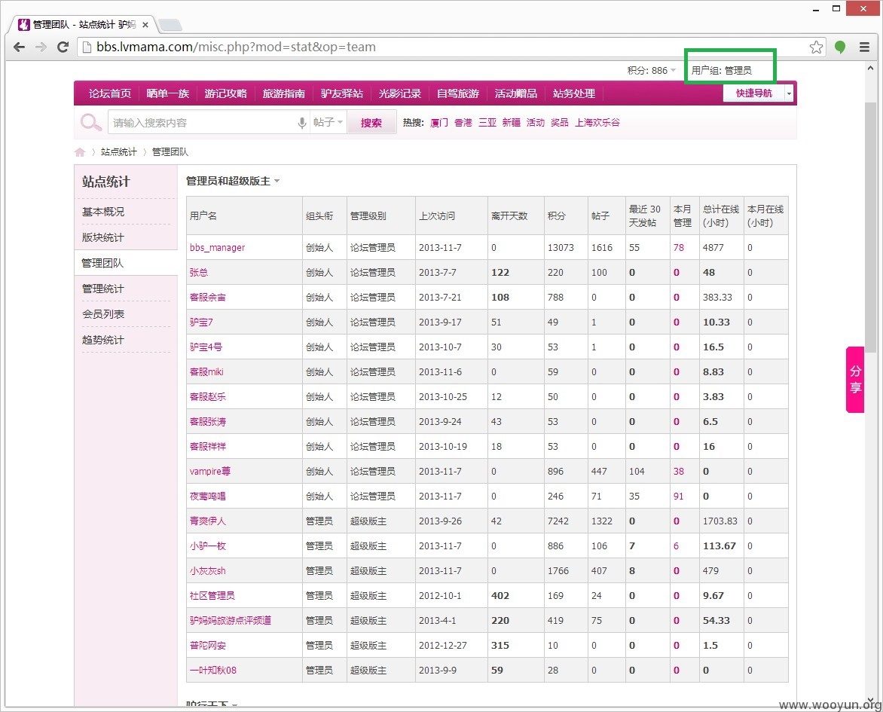Click the 78 本月管理 value for bbs_manager

coord(679,247)
